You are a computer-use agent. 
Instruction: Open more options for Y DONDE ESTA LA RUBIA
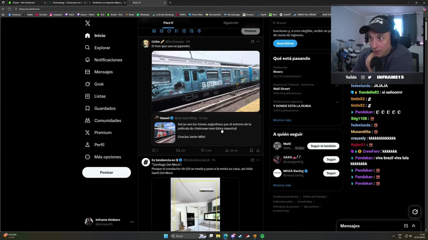point(337,102)
